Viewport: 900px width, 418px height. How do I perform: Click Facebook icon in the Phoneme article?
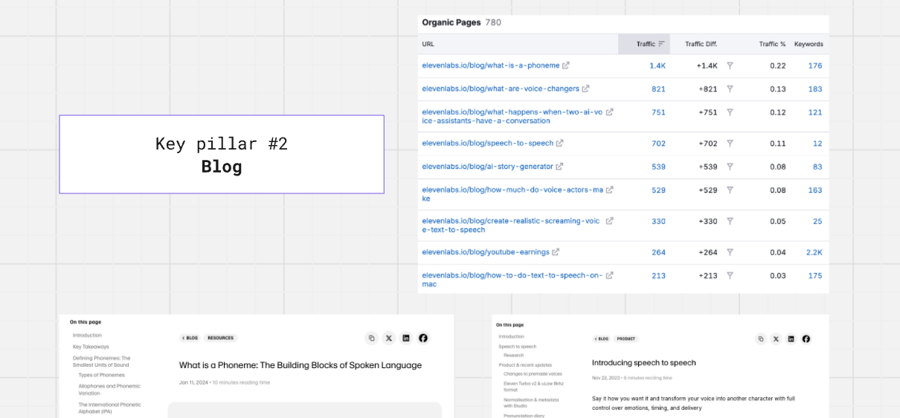click(423, 338)
